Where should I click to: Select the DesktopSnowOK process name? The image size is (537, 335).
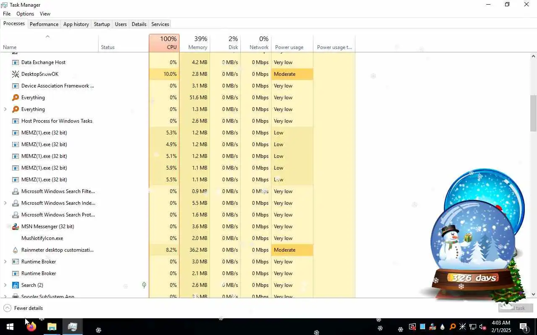click(x=40, y=74)
